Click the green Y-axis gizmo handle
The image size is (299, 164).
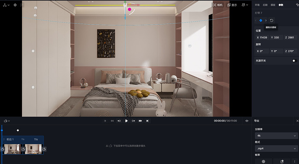125,2
